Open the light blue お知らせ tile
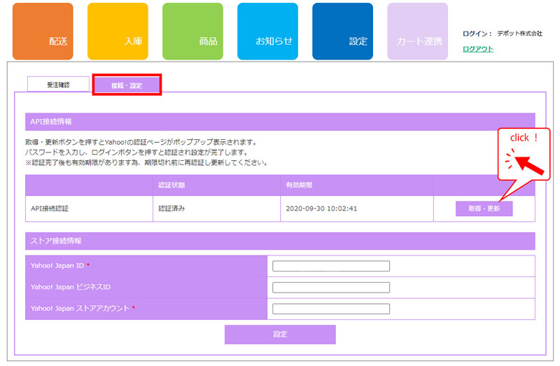This screenshot has width=560, height=366. click(x=267, y=31)
